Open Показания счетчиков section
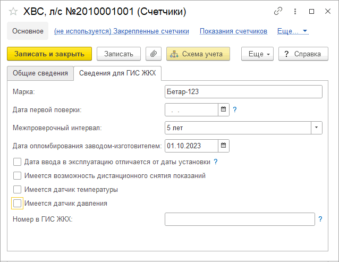The height and width of the screenshot is (262, 339). 233,31
